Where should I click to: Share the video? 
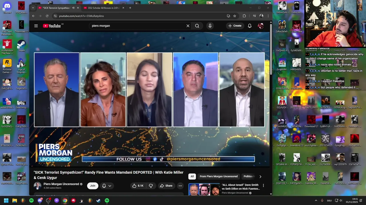(166, 186)
